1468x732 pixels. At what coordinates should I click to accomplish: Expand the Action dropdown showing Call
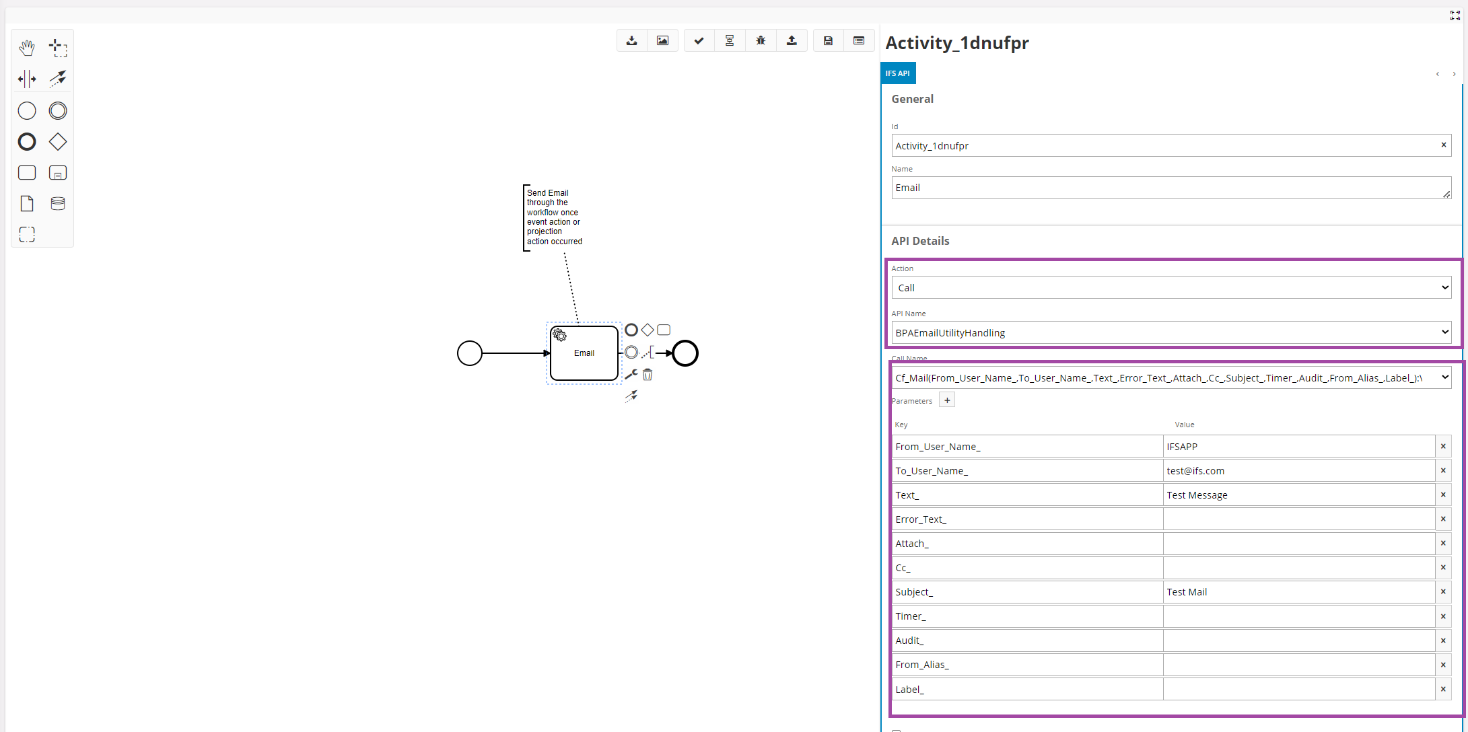(1170, 288)
